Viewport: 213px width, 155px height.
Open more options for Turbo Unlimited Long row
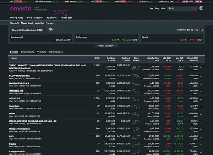coord(201,68)
